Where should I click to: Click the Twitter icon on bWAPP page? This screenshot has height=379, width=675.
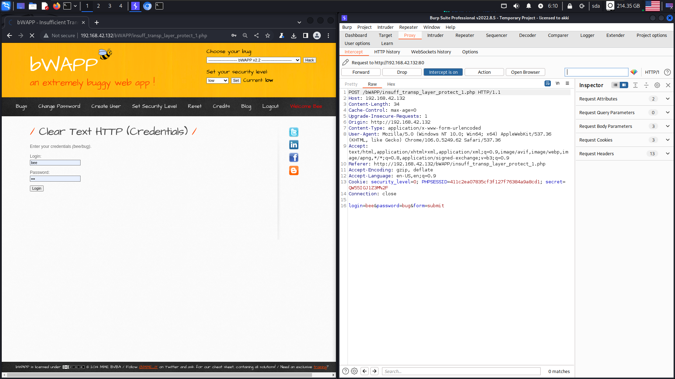[x=293, y=132]
